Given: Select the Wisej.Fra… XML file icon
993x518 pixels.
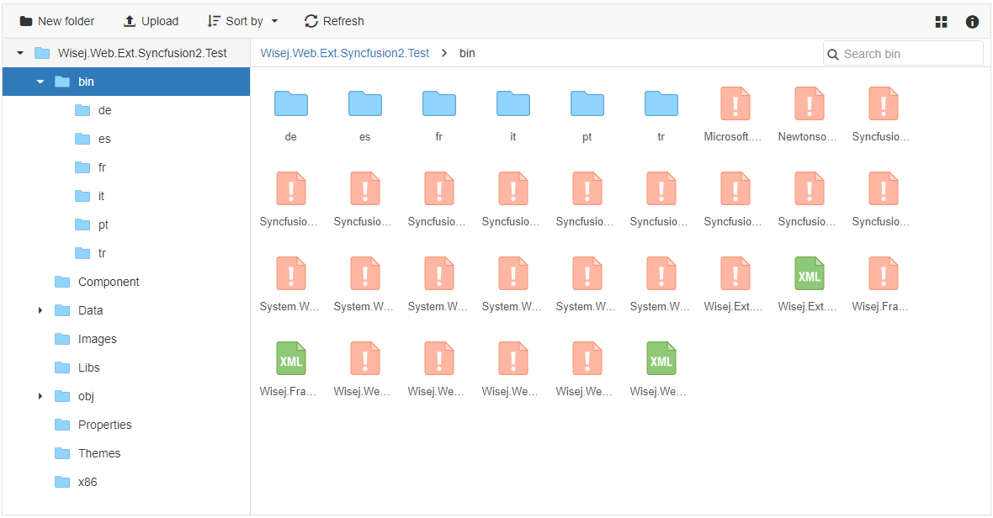Looking at the screenshot, I should point(290,358).
